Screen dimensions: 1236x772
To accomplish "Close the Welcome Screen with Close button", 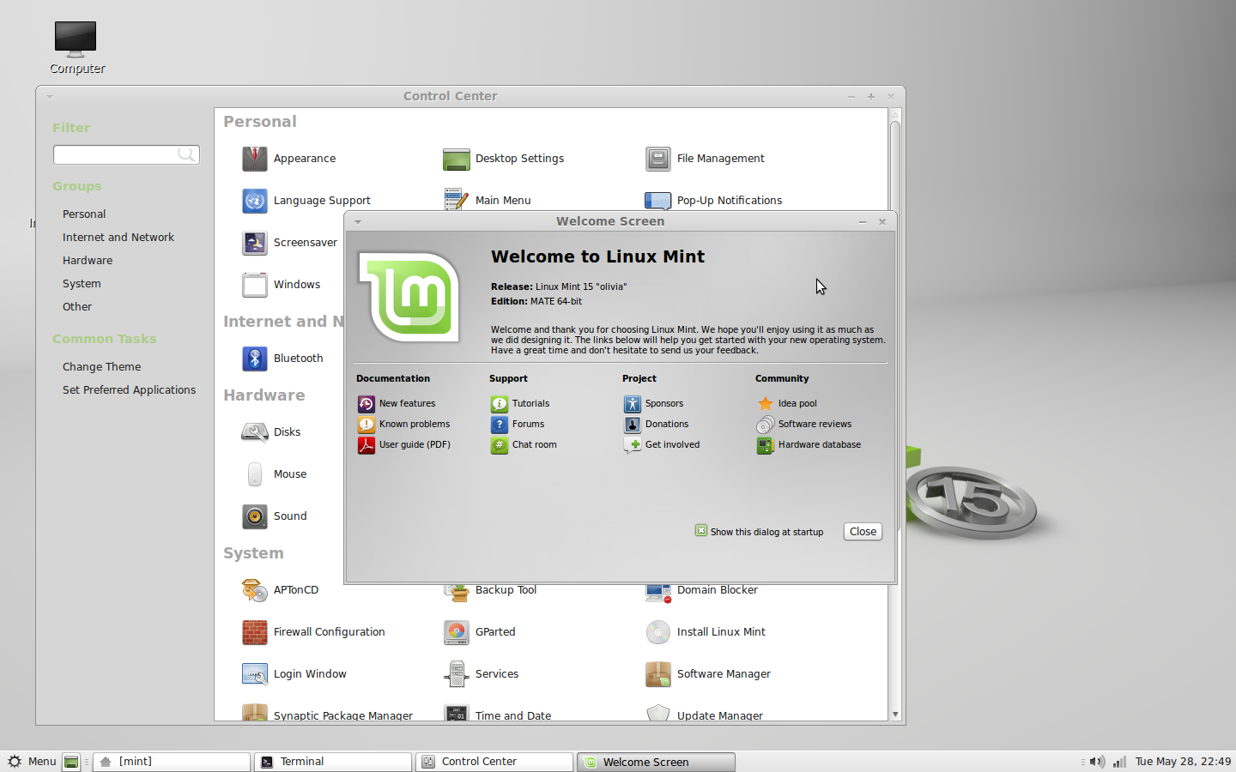I will 863,532.
